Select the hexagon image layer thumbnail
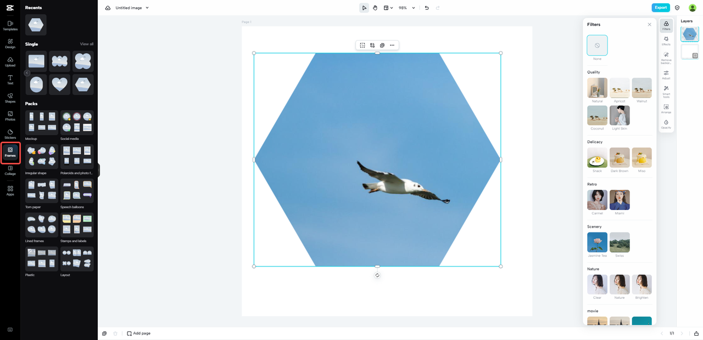 690,34
